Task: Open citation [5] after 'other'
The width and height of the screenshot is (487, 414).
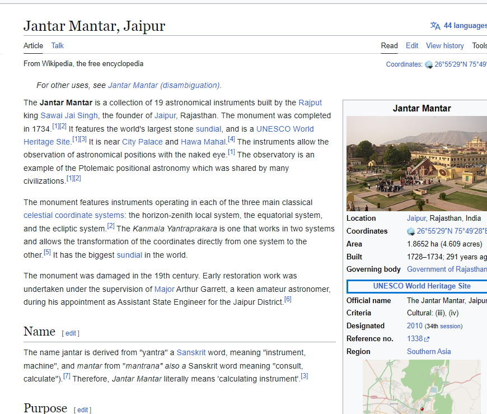Action: 47,252
